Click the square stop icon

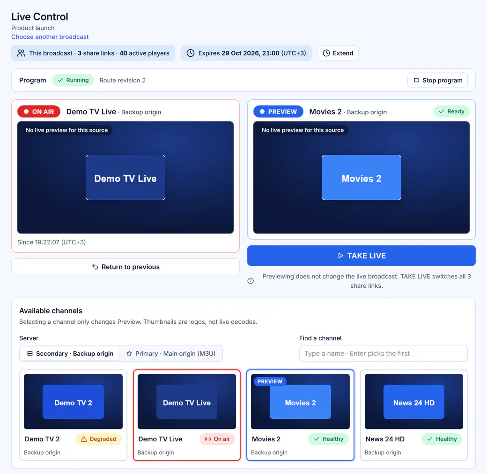coord(416,80)
